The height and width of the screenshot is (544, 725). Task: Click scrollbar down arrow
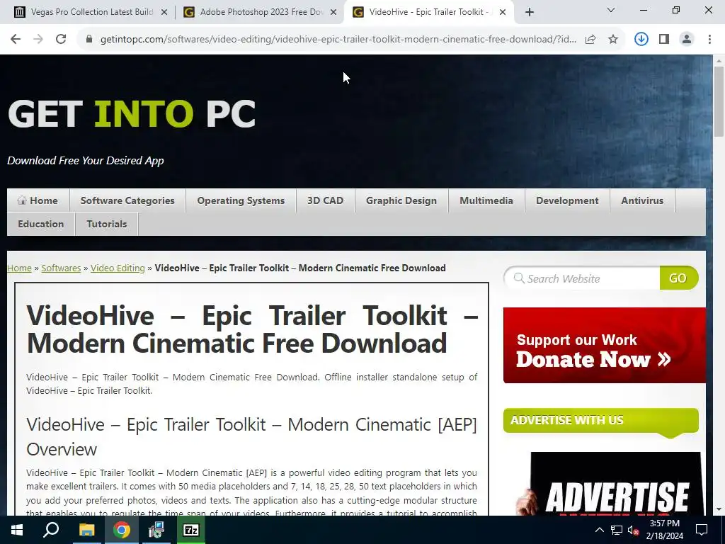click(719, 509)
